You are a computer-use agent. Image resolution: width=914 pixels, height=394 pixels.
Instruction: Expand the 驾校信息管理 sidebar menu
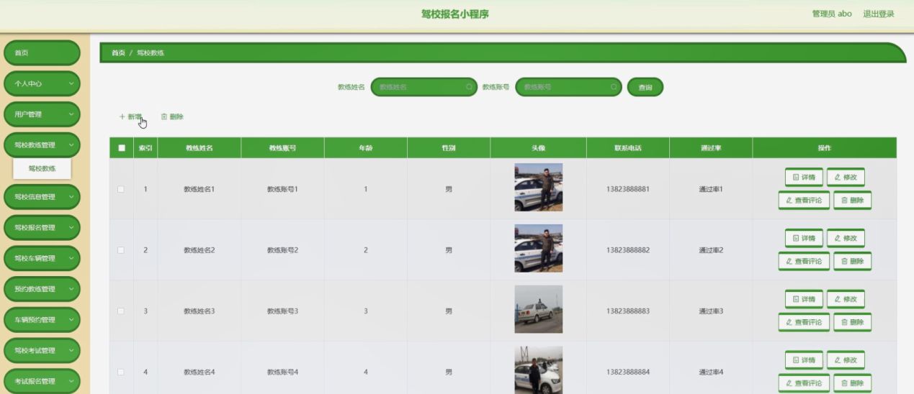click(42, 197)
